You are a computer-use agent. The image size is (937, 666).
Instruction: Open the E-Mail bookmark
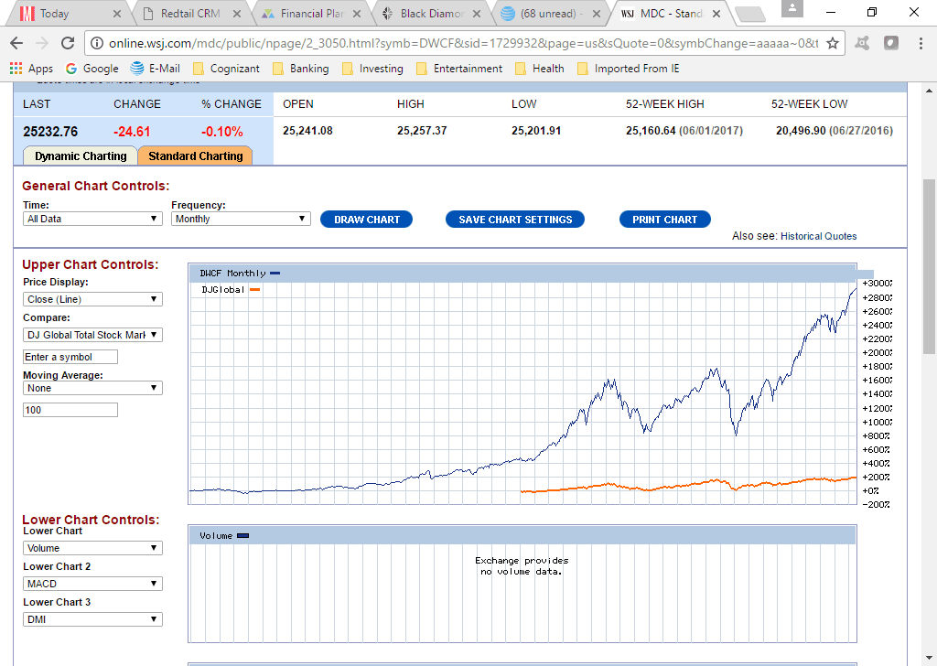click(x=156, y=69)
